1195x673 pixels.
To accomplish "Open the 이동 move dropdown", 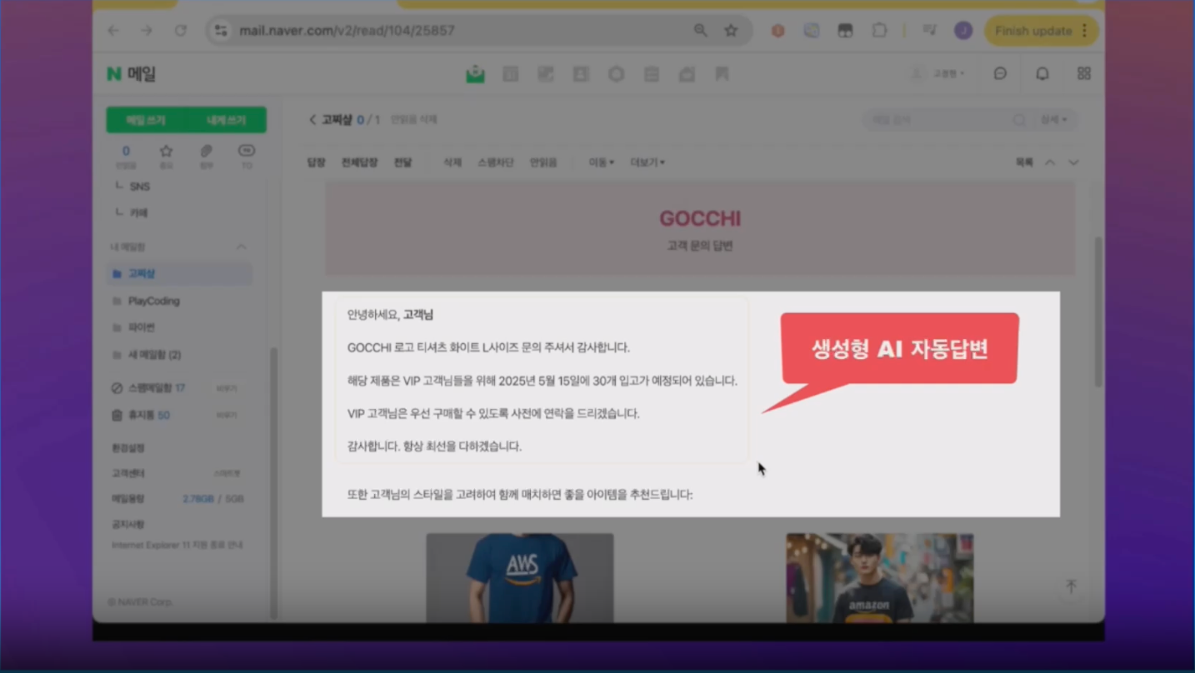I will click(602, 162).
